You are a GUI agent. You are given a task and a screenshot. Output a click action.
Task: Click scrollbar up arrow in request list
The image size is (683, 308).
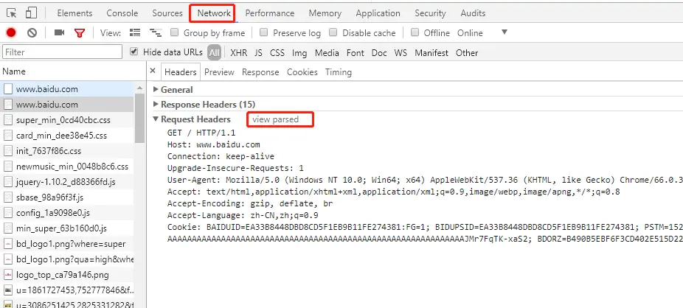click(x=140, y=88)
